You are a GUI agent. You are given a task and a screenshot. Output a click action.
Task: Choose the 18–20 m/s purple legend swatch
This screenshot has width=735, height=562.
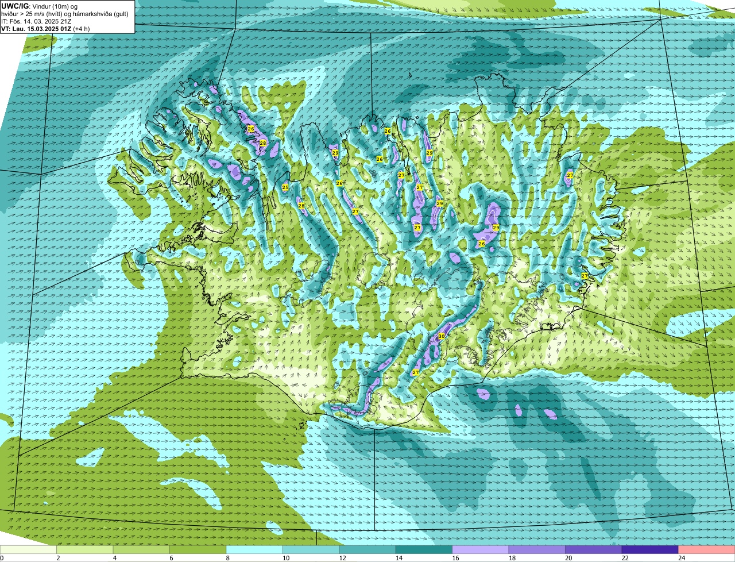click(537, 549)
